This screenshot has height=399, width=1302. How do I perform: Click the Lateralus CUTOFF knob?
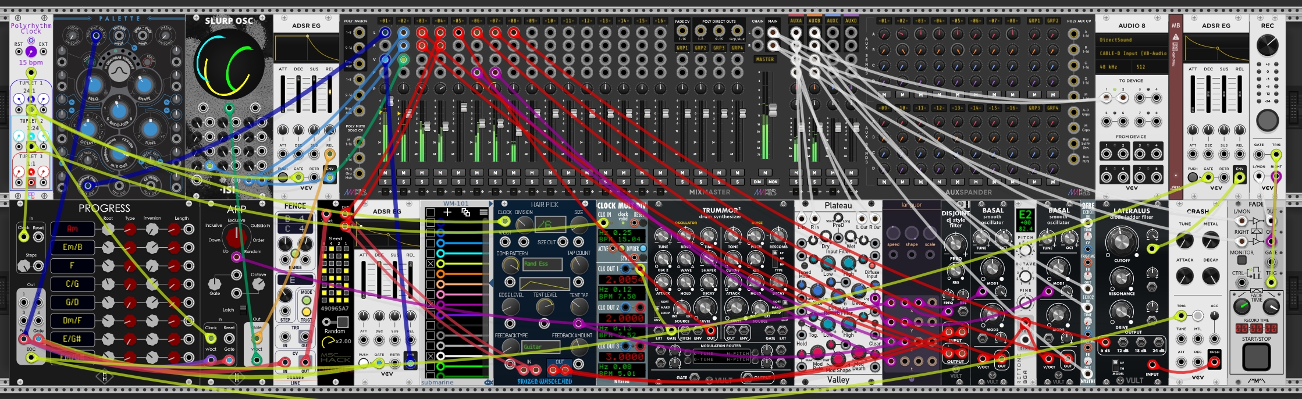1121,242
